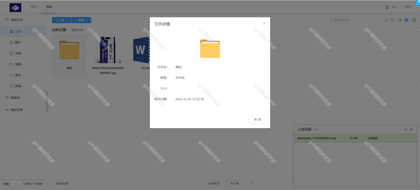Viewport: 420px width, 190px height.
Task: Go to previous page arrow
Action: (x=244, y=183)
